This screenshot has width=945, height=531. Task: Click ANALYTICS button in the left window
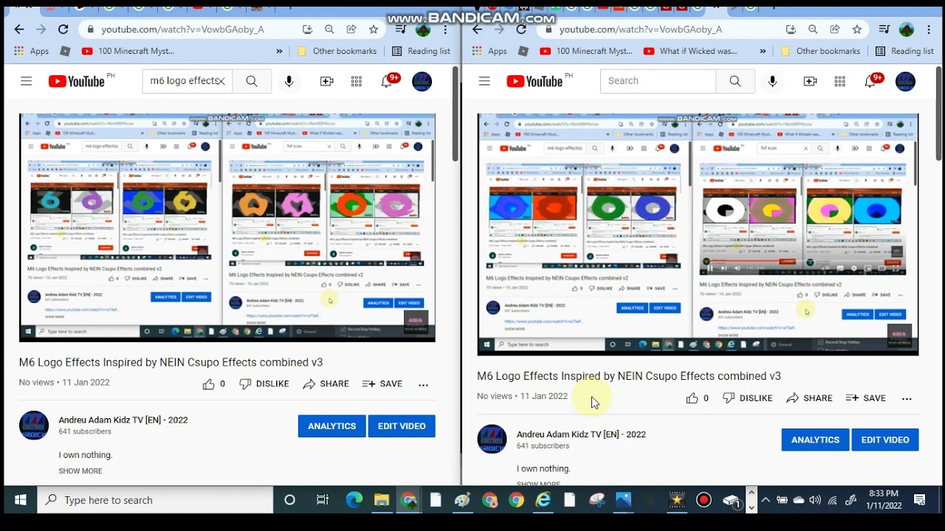tap(331, 426)
